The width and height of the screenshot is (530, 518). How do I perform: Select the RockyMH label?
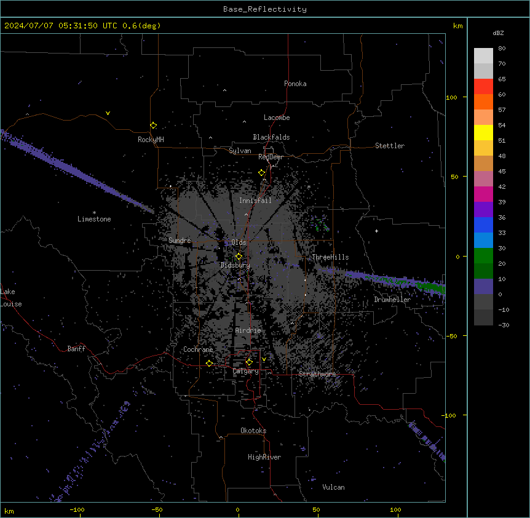(151, 140)
